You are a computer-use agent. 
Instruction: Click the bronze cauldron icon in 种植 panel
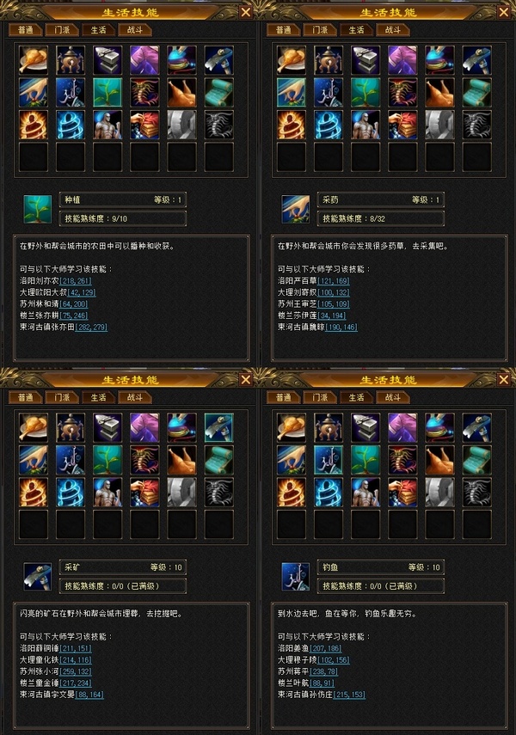71,60
